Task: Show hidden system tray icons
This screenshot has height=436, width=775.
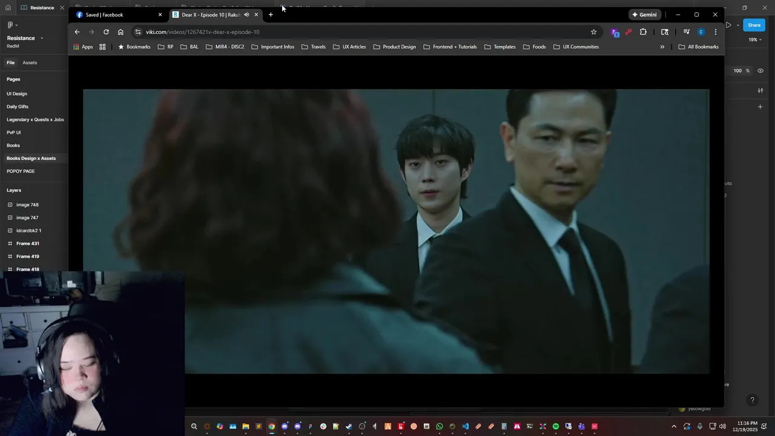Action: click(674, 426)
